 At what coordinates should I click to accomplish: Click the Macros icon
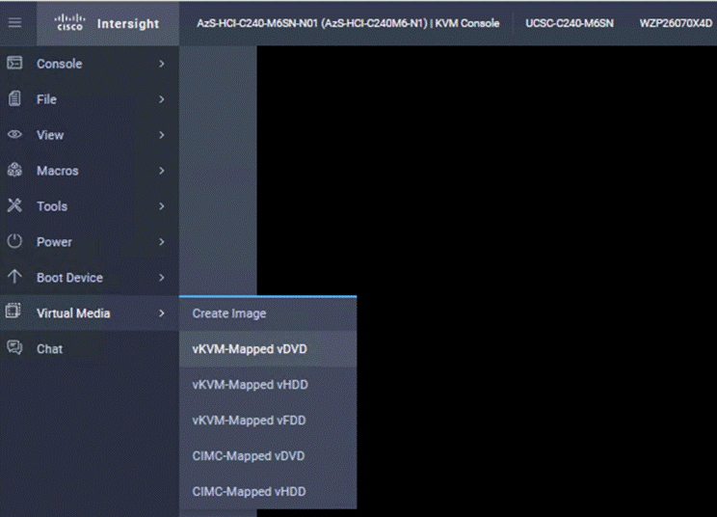coord(14,170)
